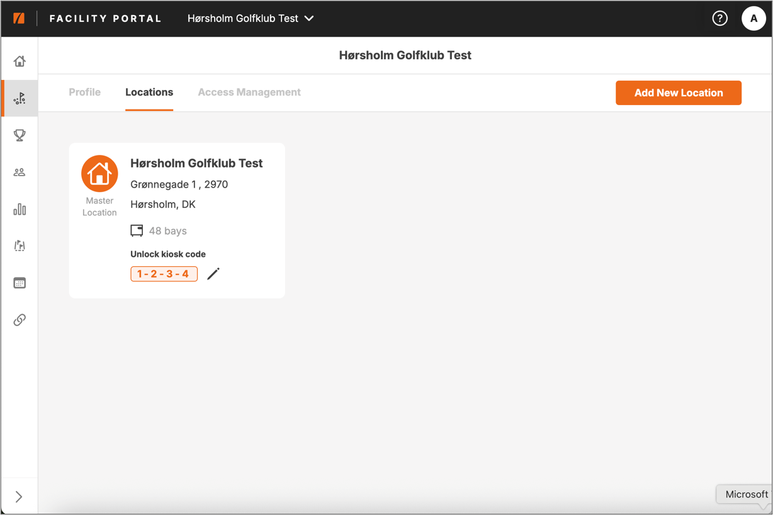This screenshot has height=515, width=773.
Task: Open the home icon in the sidebar
Action: 20,61
